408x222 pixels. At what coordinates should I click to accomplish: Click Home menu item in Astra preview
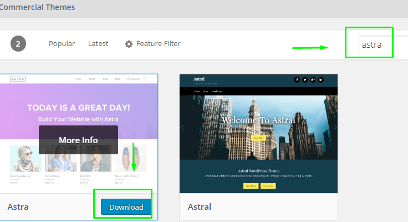point(78,79)
